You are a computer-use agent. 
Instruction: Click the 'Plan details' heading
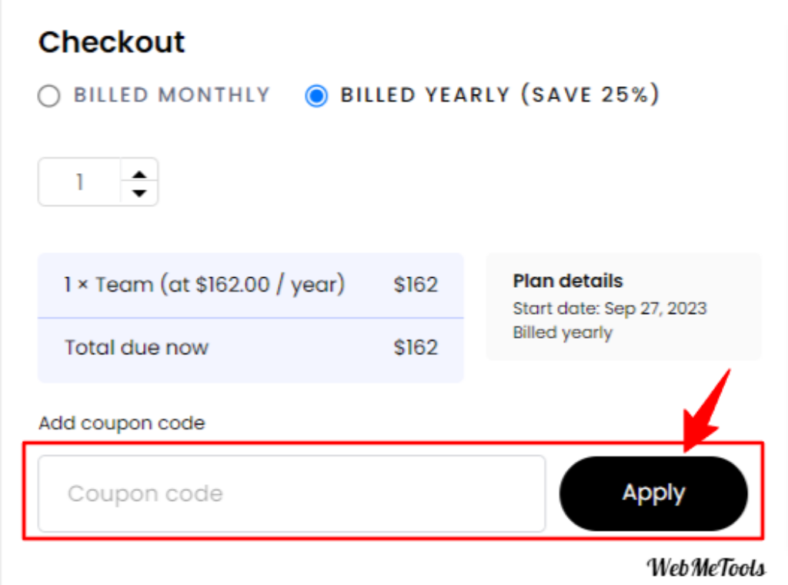click(x=568, y=280)
